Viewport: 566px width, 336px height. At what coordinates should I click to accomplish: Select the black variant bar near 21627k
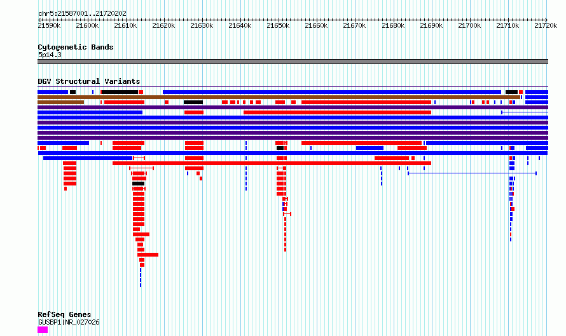pos(193,102)
